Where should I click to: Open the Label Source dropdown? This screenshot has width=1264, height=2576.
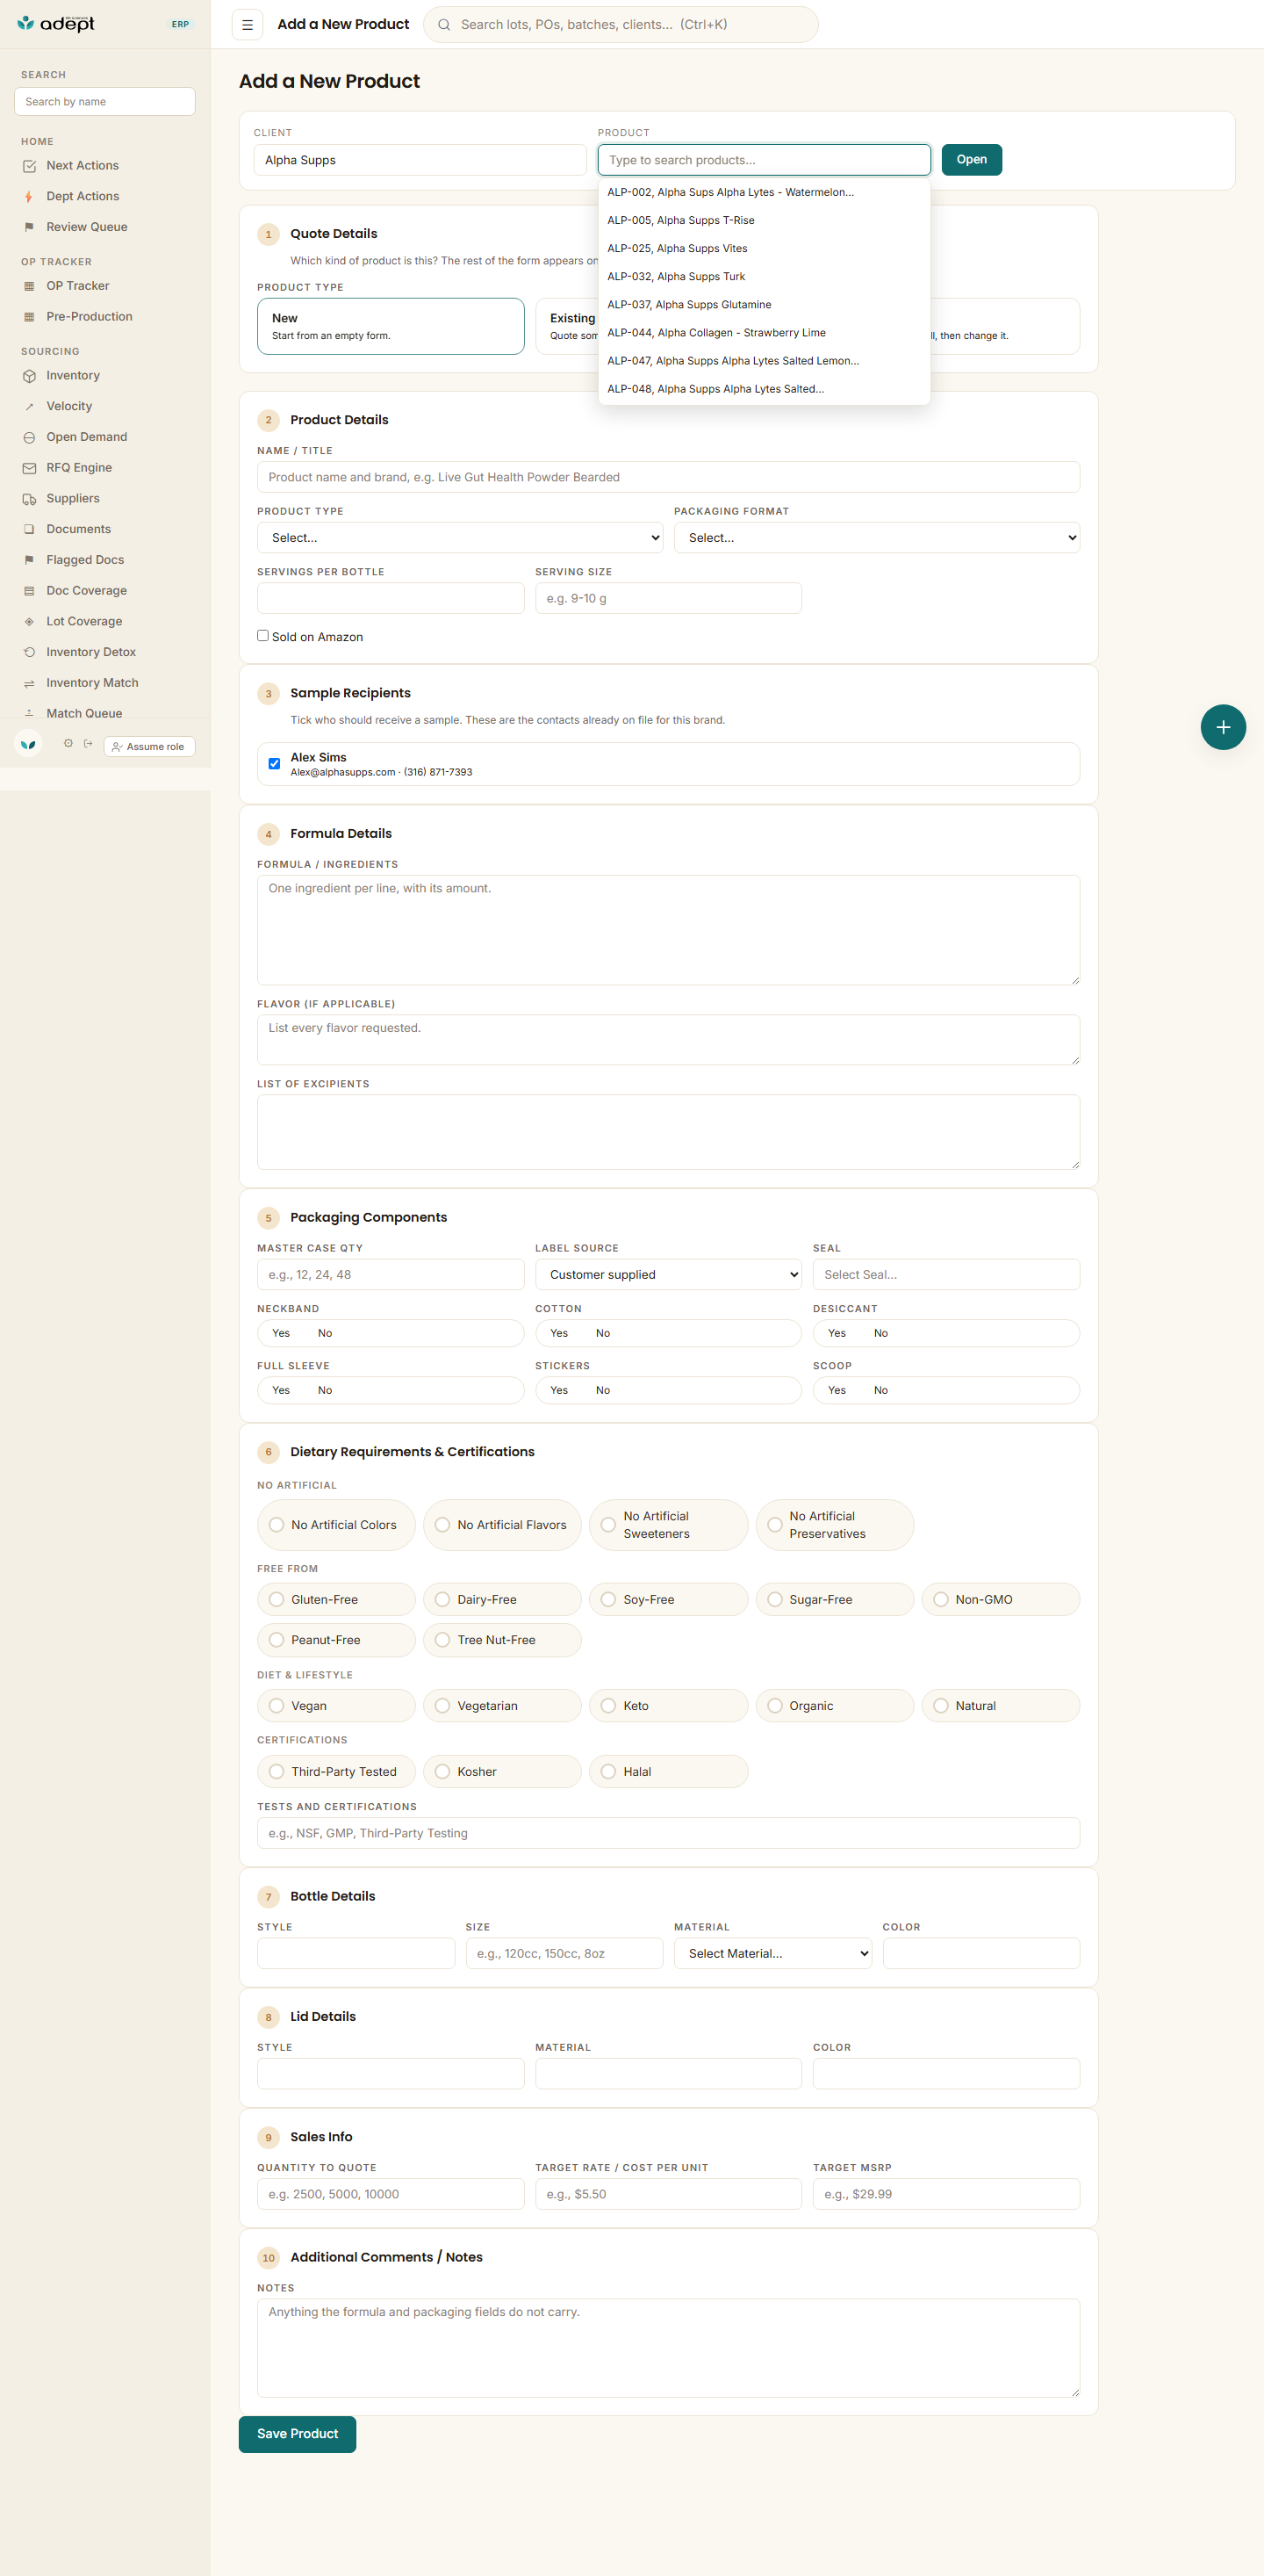point(669,1275)
